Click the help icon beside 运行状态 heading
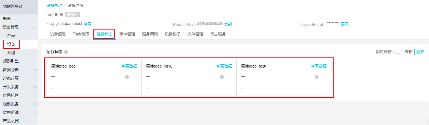The height and width of the screenshot is (125, 429). [x=66, y=52]
